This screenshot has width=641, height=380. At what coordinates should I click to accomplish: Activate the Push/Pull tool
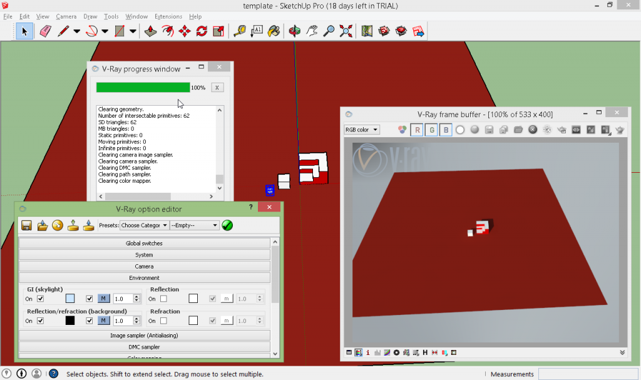(x=150, y=31)
